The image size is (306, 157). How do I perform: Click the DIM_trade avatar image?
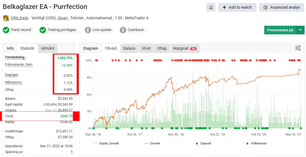pos(6,18)
